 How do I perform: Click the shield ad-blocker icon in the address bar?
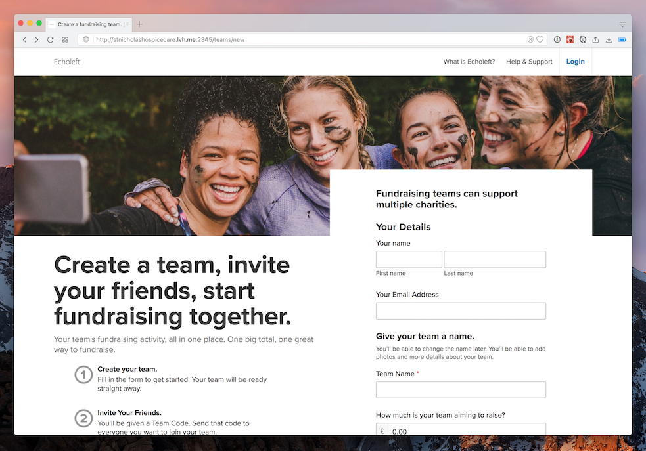[x=530, y=39]
